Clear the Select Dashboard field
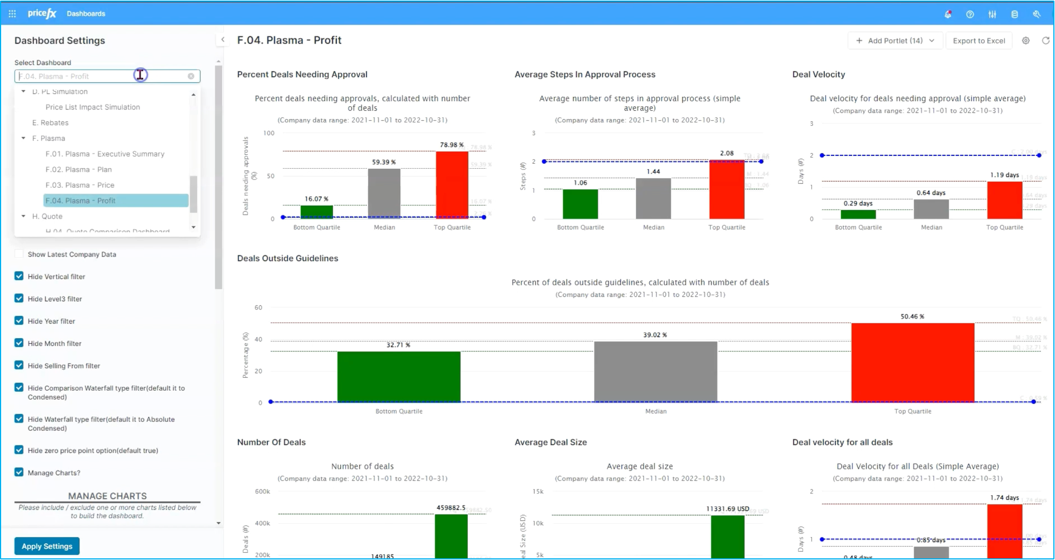 (191, 76)
